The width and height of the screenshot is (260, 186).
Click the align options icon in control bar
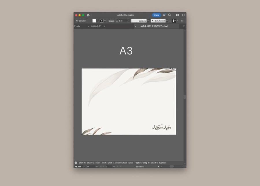(x=174, y=21)
